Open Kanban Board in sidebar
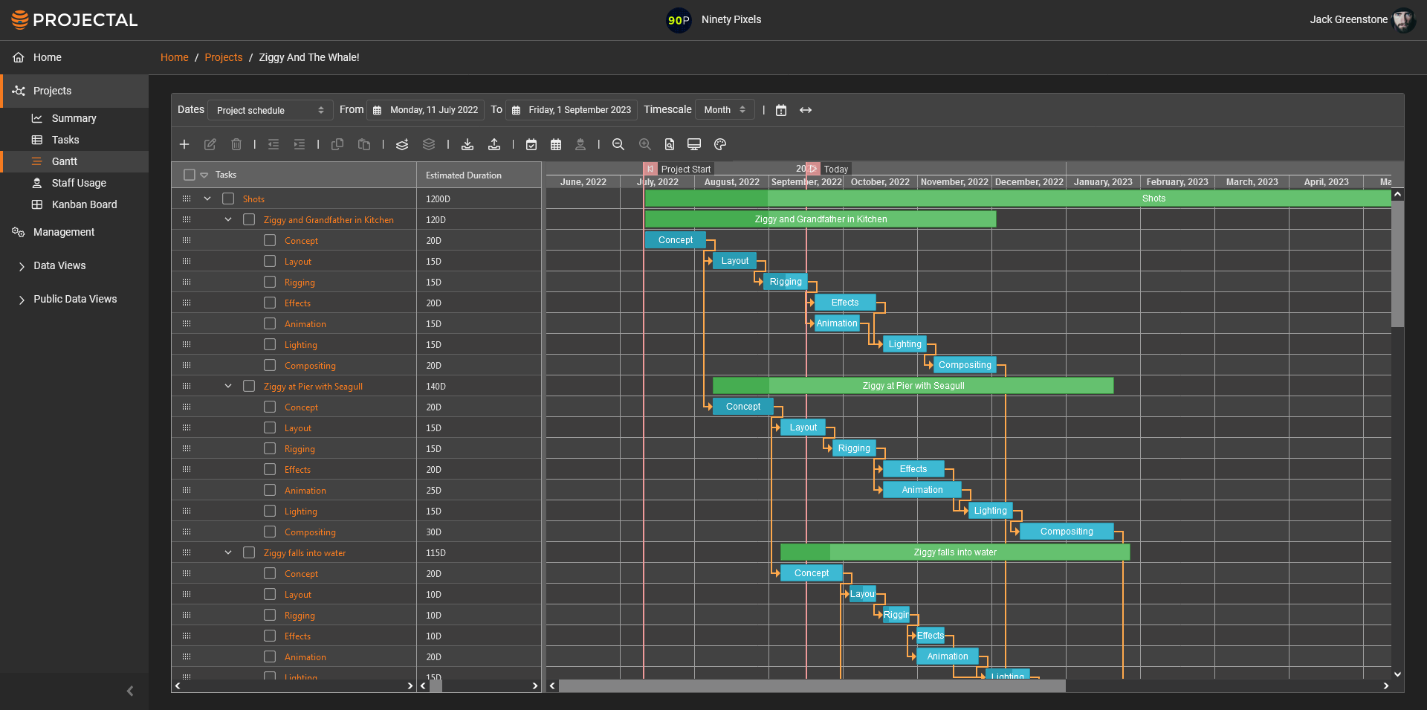 coord(84,204)
